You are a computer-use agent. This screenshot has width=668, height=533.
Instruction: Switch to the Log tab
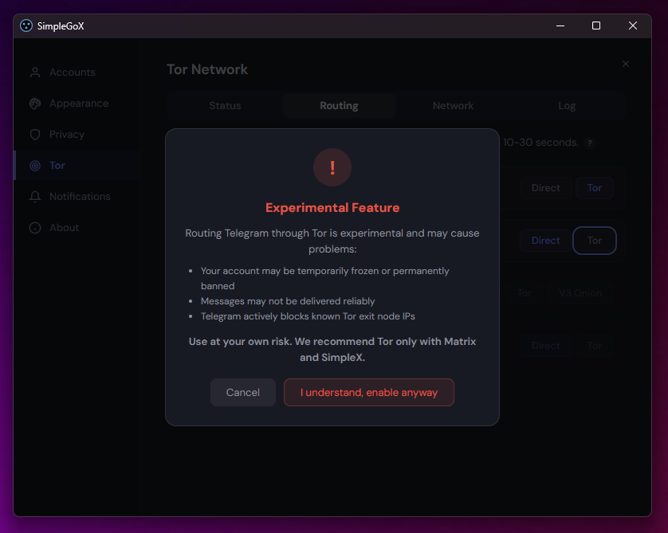click(567, 106)
